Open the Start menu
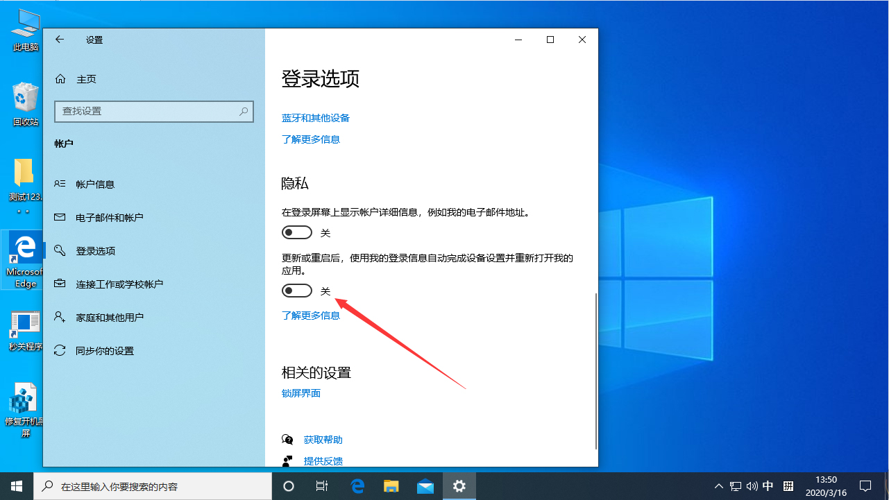Viewport: 889px width, 500px height. tap(16, 486)
